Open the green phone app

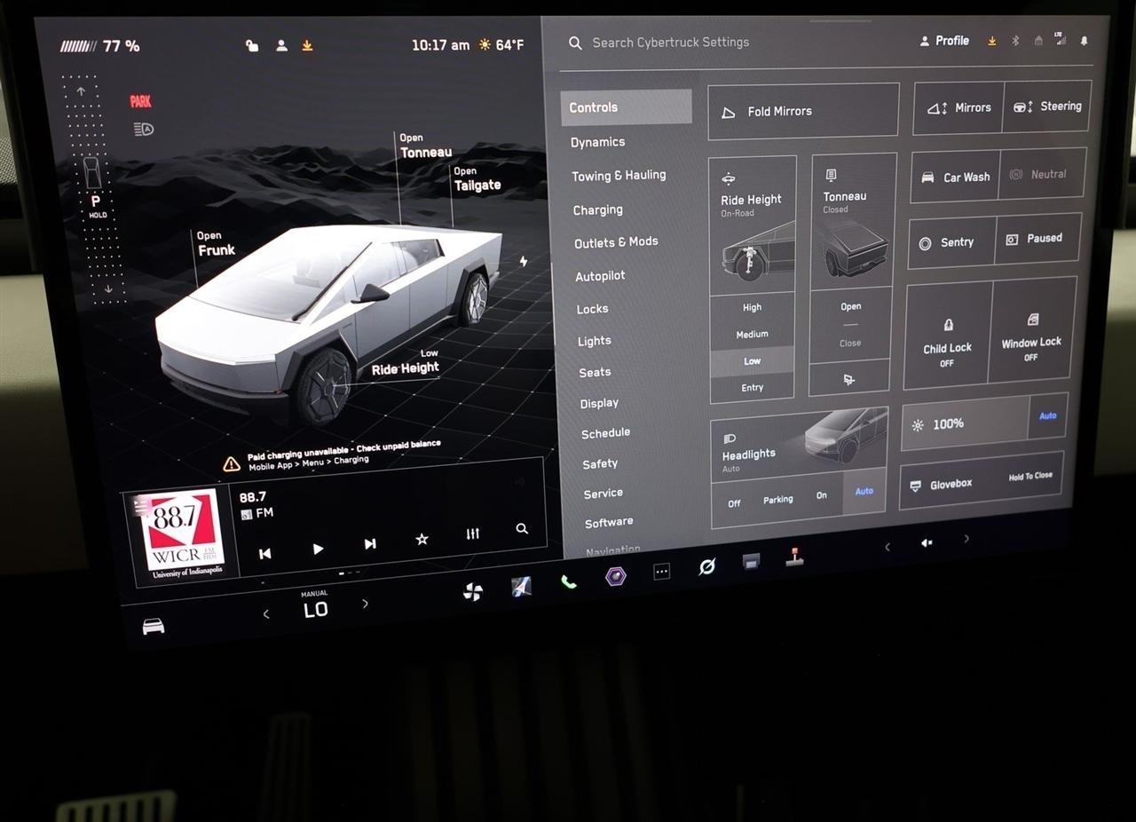click(x=569, y=581)
